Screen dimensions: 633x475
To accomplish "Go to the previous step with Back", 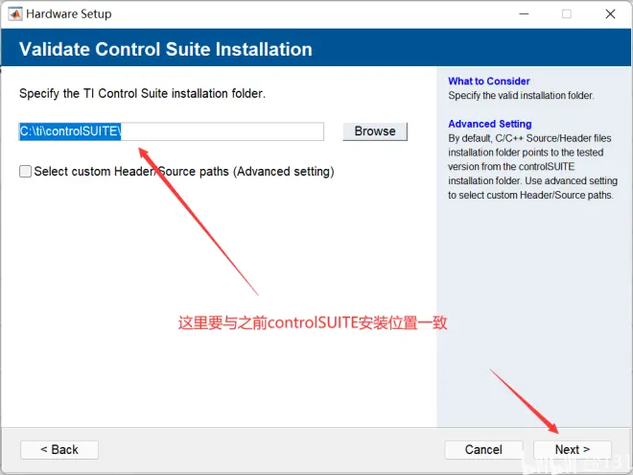I will point(59,449).
